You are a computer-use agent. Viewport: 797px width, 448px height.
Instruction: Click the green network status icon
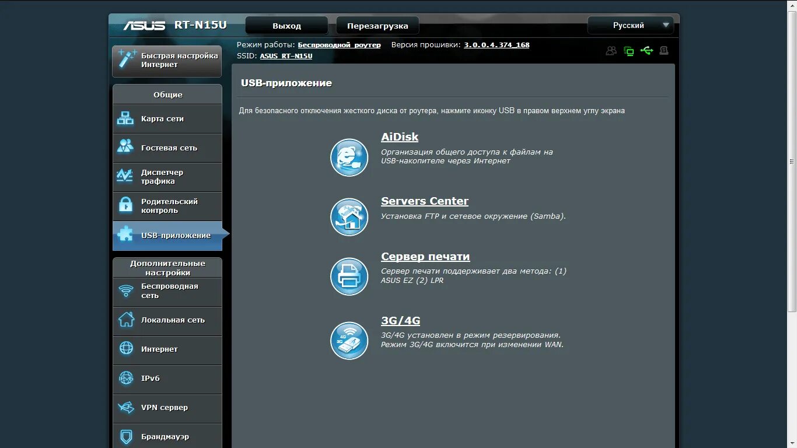[x=629, y=51]
